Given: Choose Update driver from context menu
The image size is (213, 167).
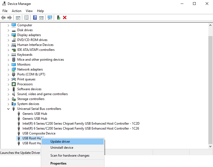Looking at the screenshot, I should coord(73,142).
